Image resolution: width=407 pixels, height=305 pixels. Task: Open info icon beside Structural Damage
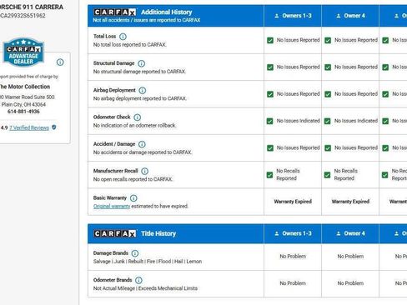pos(142,63)
